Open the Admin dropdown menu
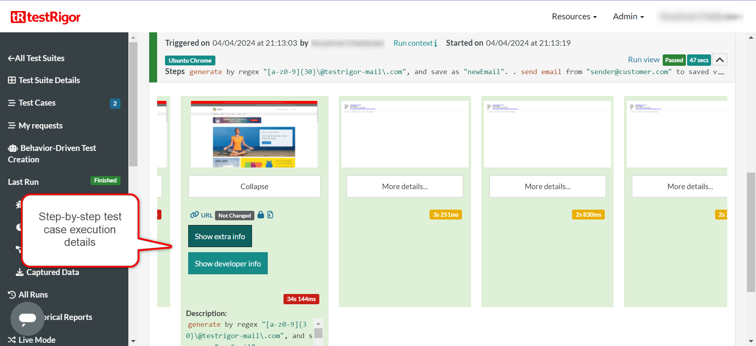756x346 pixels. (628, 17)
